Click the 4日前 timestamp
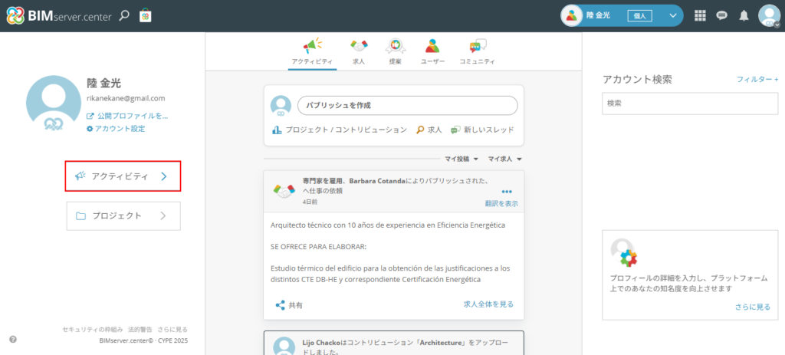 (310, 202)
